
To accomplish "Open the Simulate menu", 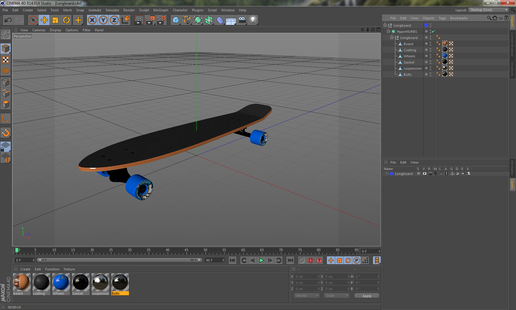I will pos(112,10).
